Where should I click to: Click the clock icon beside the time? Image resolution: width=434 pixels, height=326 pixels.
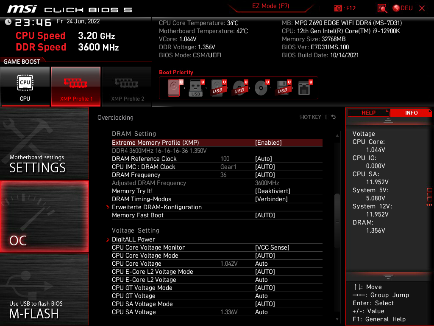coord(8,22)
